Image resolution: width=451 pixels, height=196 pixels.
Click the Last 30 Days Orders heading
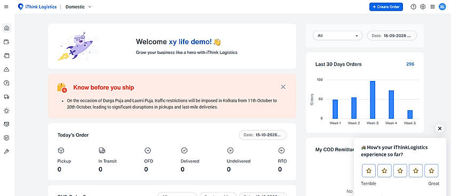(x=338, y=64)
